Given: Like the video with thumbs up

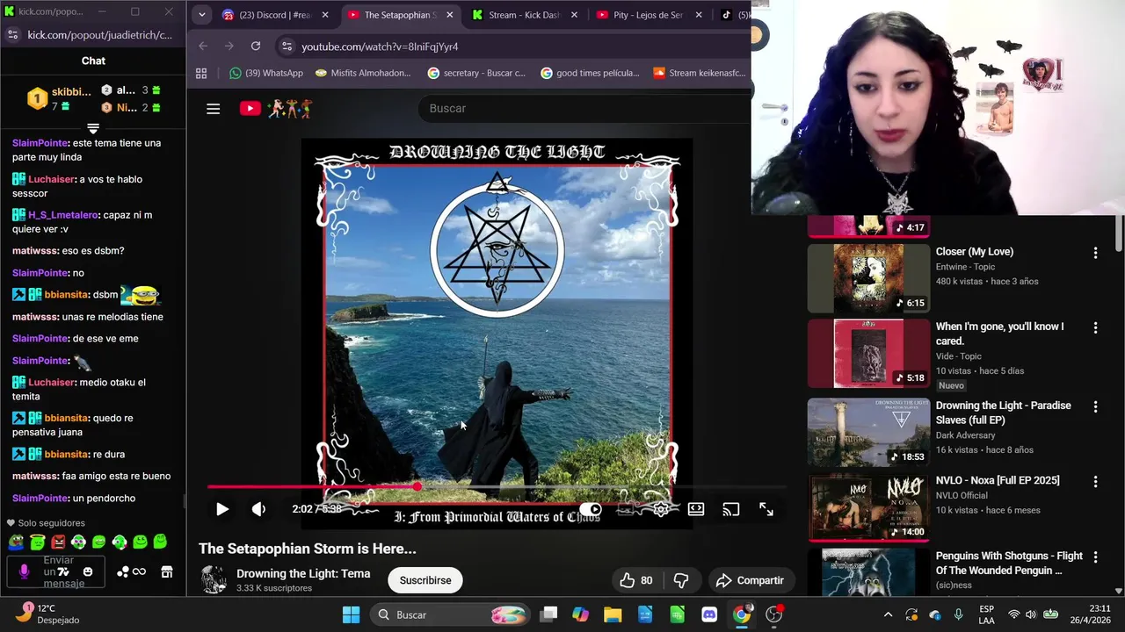Looking at the screenshot, I should (636, 580).
